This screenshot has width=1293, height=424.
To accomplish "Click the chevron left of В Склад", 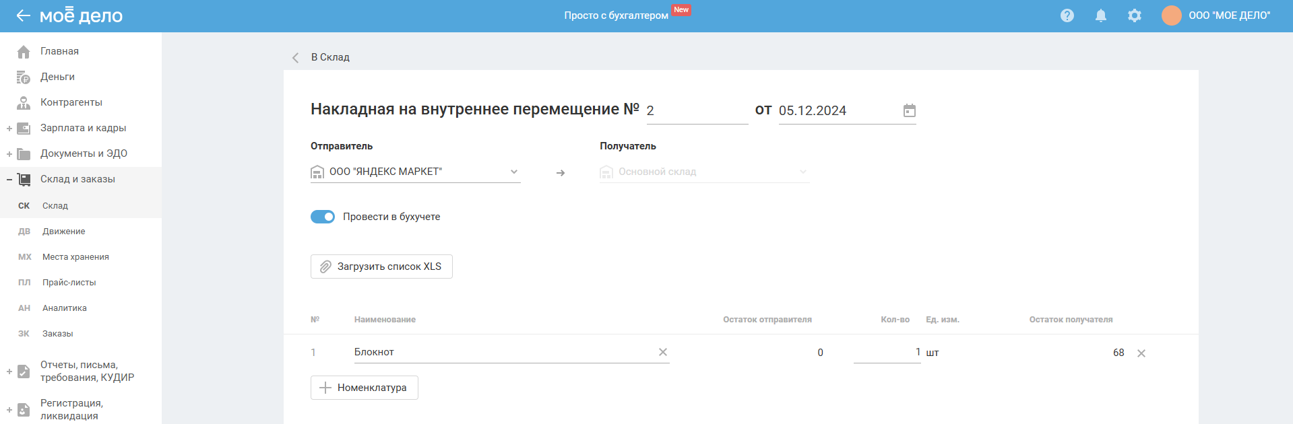I will coord(295,58).
